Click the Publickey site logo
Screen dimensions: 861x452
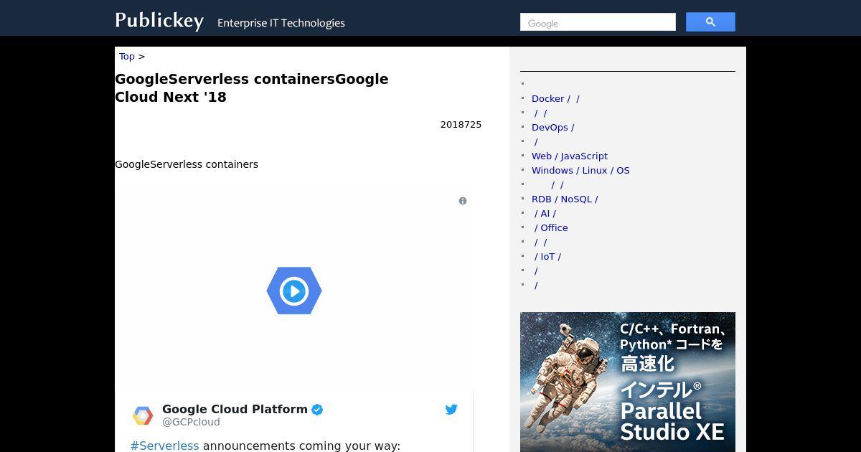coord(159,21)
